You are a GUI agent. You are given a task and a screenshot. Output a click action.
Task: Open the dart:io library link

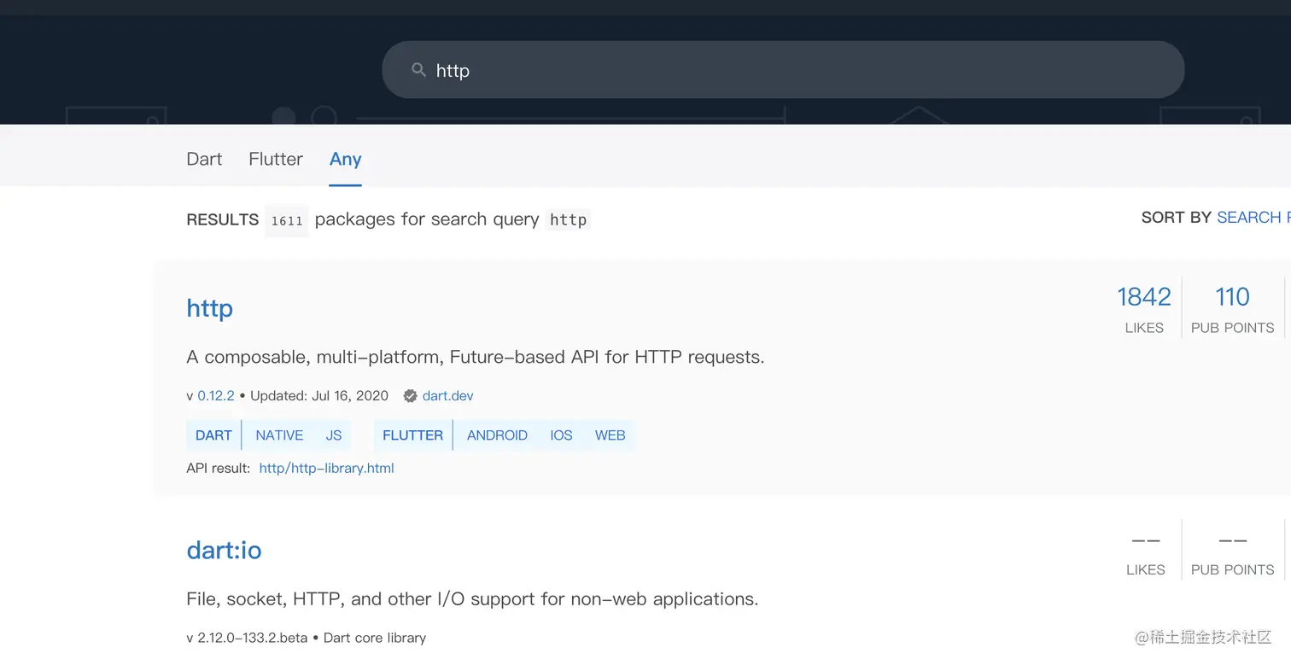(224, 550)
